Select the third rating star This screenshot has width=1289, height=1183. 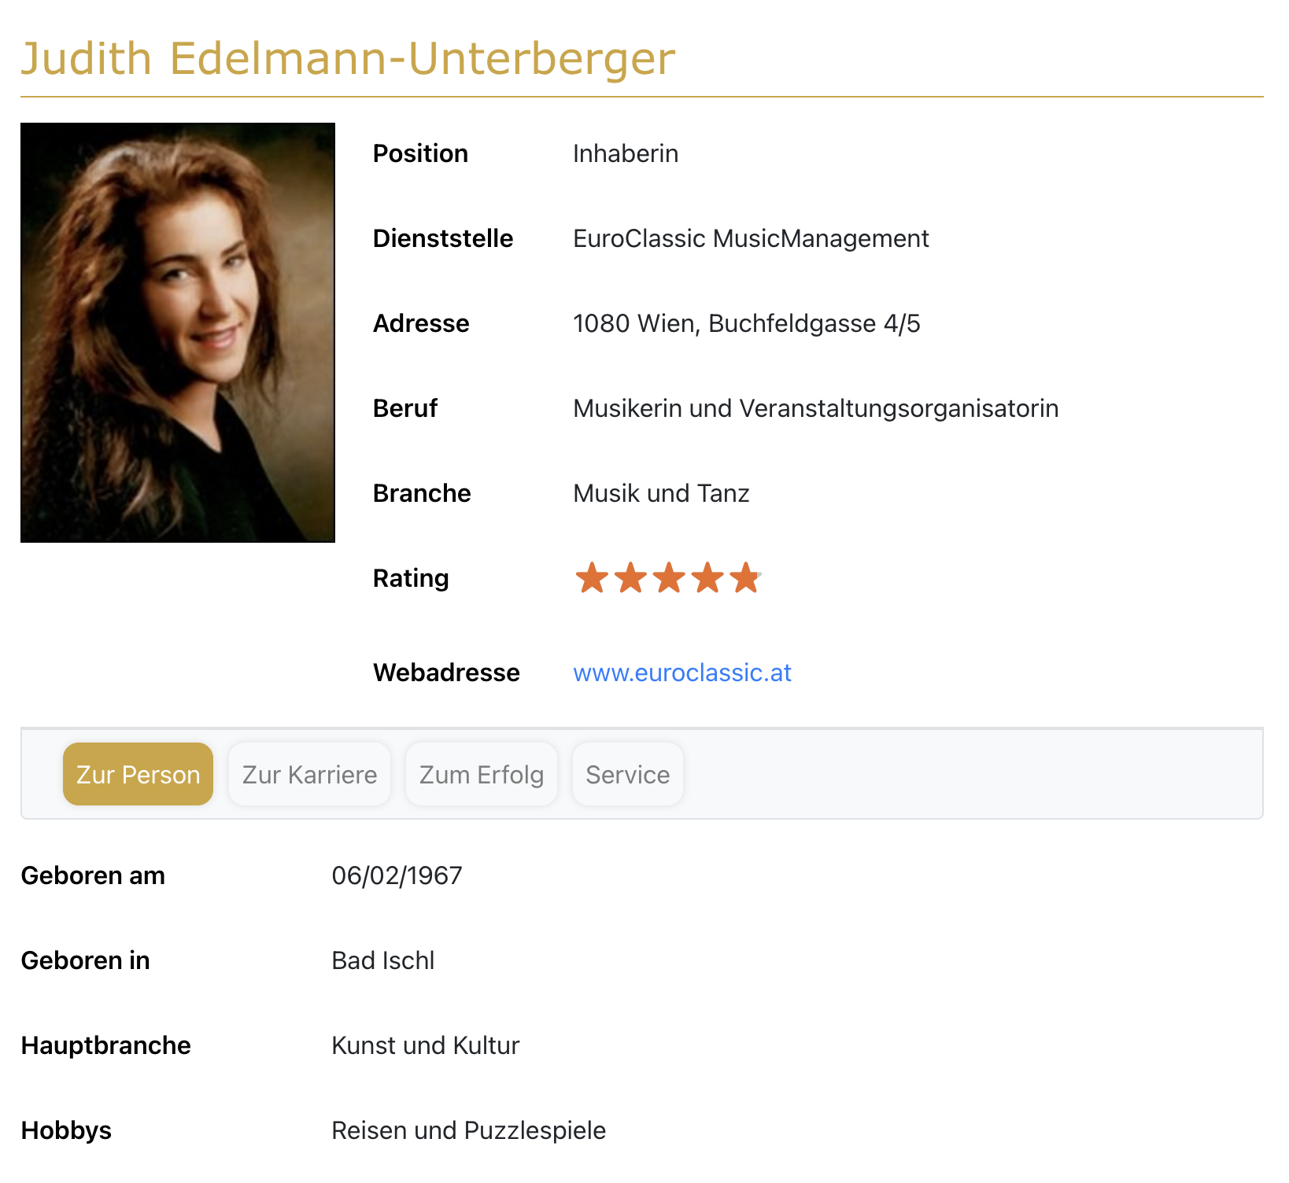(x=669, y=578)
